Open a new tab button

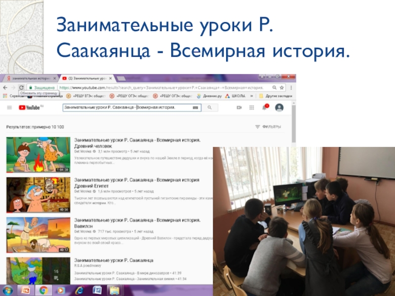[x=121, y=78]
